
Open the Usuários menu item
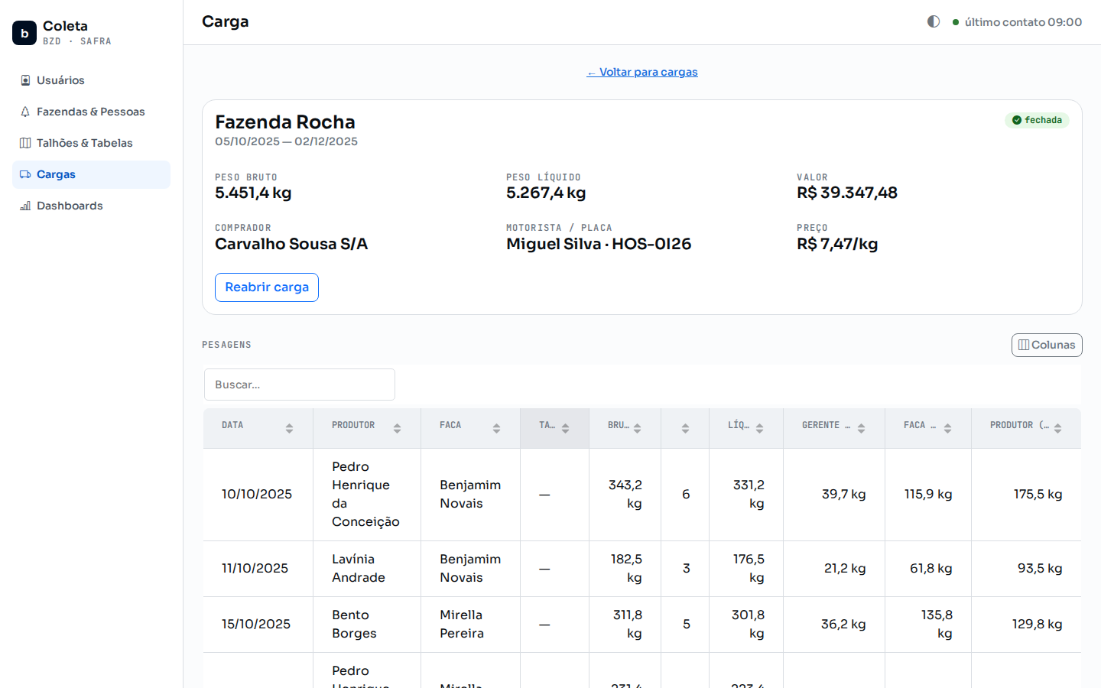[91, 80]
